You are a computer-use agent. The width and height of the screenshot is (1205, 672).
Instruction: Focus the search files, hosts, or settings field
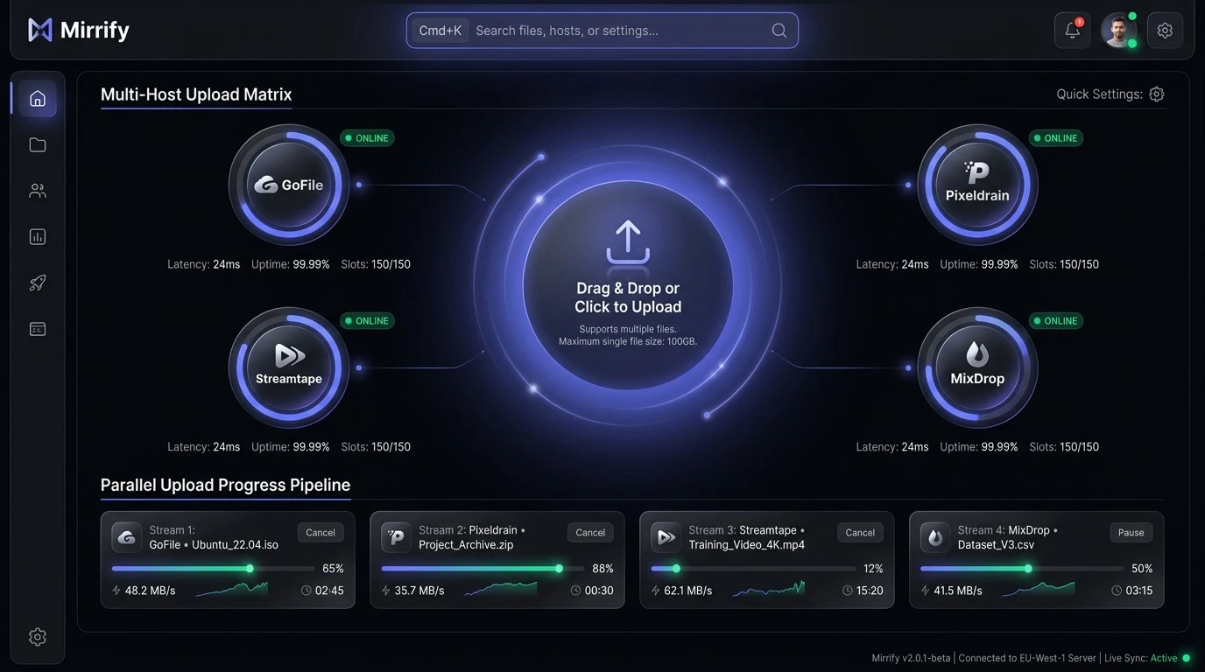pyautogui.click(x=602, y=31)
